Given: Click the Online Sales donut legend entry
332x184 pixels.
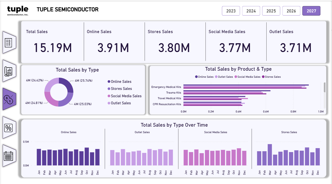Looking at the screenshot, I should pos(119,81).
